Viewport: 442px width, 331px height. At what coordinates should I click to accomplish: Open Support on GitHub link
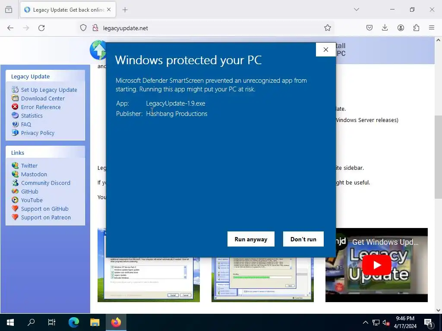point(45,209)
